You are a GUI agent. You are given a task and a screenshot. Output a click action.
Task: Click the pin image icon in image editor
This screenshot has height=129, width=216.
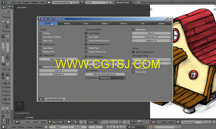point(214,122)
